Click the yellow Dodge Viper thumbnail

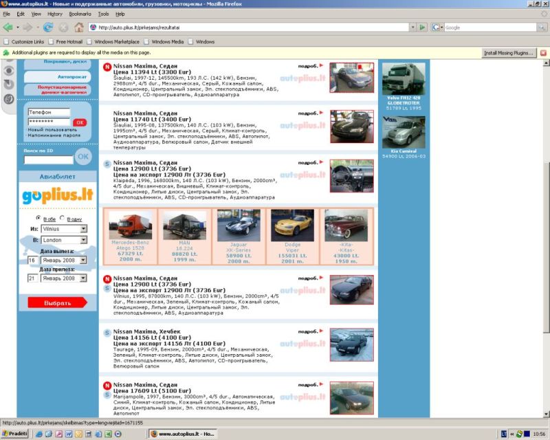(292, 225)
